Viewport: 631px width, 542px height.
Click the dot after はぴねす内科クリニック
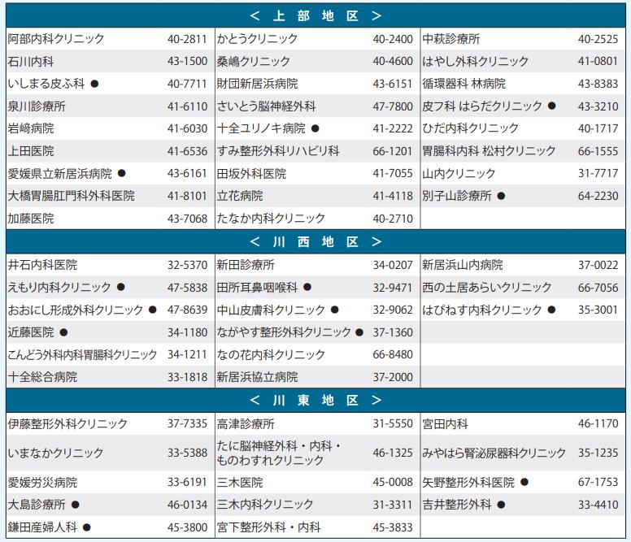[x=552, y=310]
